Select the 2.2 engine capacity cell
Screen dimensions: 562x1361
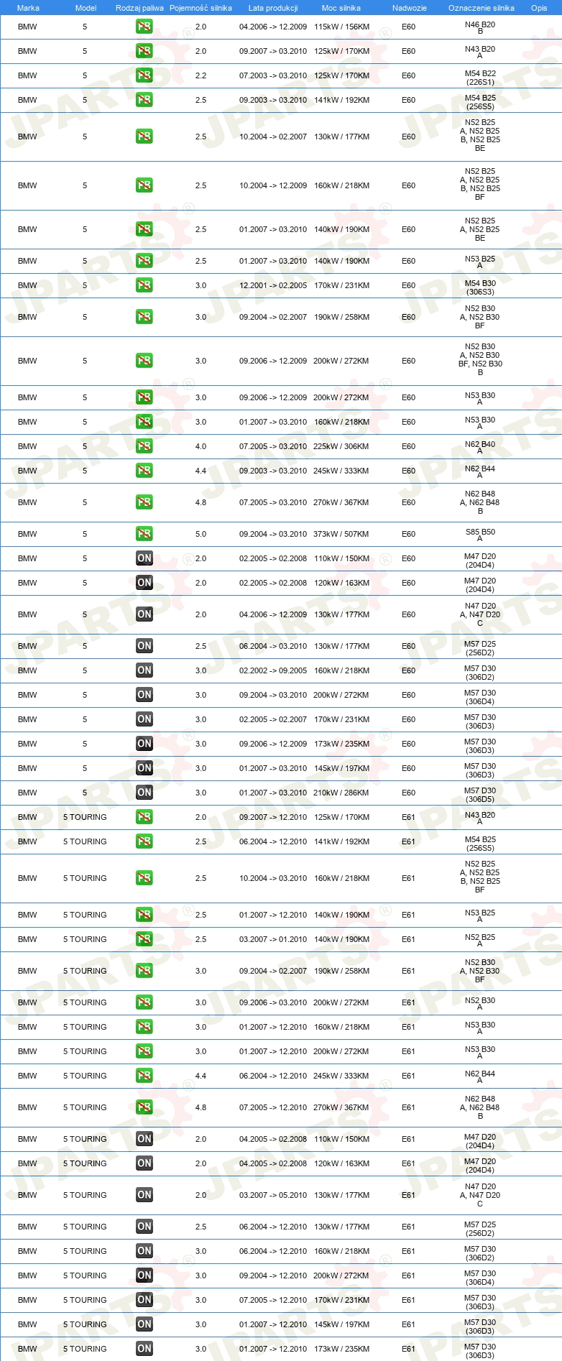click(x=201, y=75)
